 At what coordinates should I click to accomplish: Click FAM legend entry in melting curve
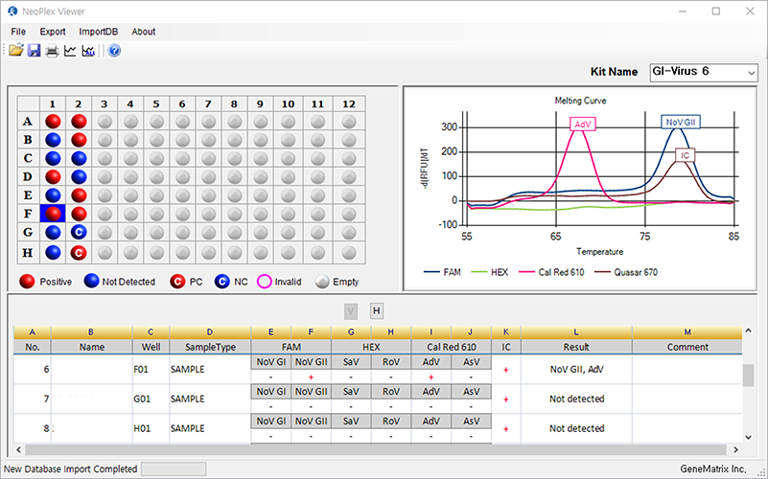point(442,272)
